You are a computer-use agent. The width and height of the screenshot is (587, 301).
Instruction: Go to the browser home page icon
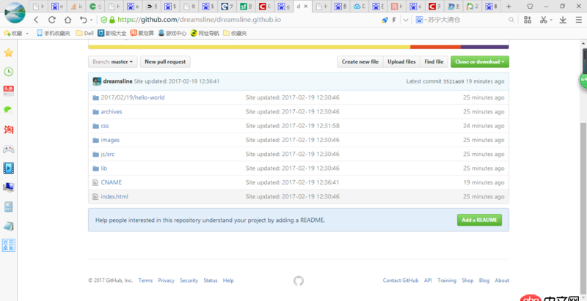point(68,20)
